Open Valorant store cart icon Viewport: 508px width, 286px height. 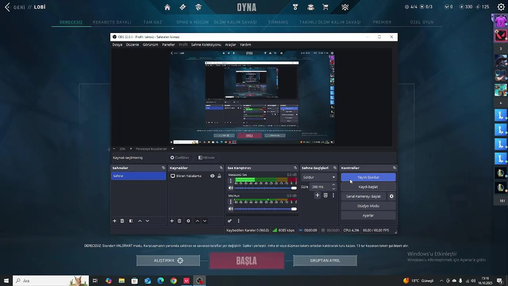point(325,7)
